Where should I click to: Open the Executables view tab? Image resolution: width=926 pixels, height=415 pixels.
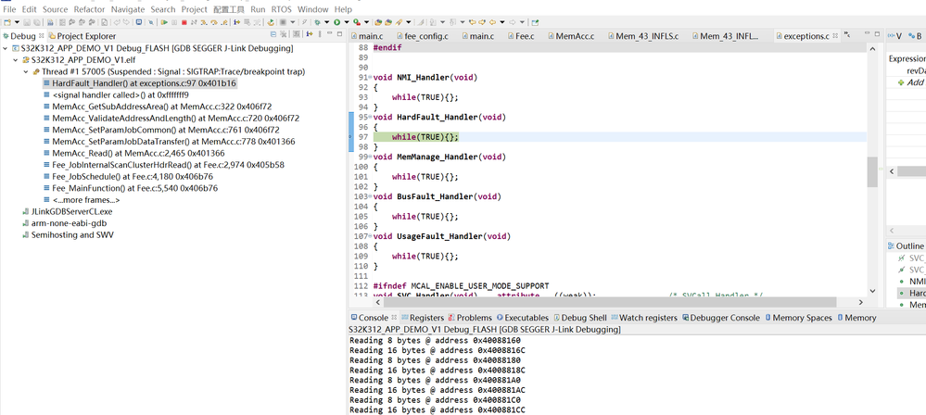coord(523,318)
